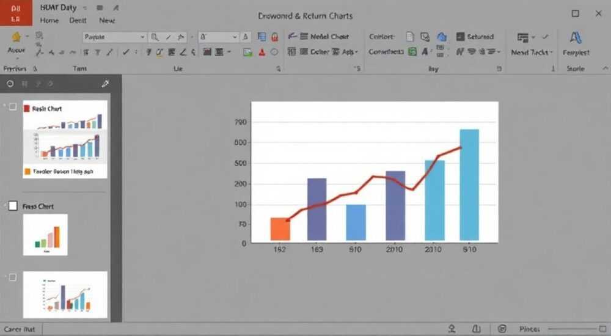The image size is (611, 336).
Task: Click the zoom slider in status bar
Action: point(573,329)
